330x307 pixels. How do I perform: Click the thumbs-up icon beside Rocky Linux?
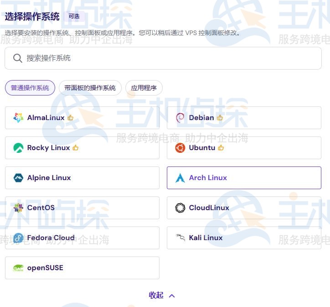click(x=76, y=148)
